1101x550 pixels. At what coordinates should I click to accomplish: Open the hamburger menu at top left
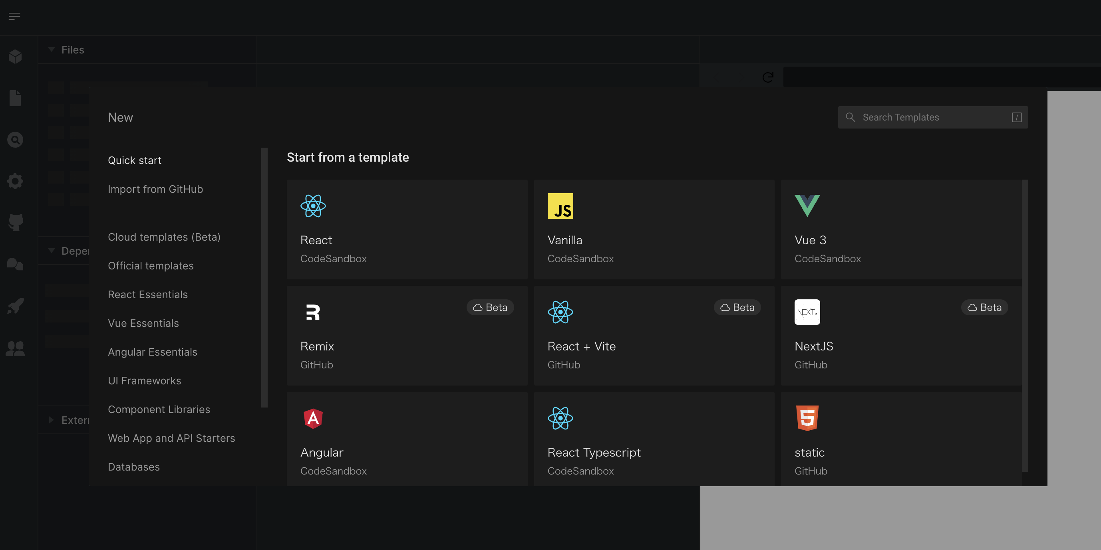tap(14, 16)
